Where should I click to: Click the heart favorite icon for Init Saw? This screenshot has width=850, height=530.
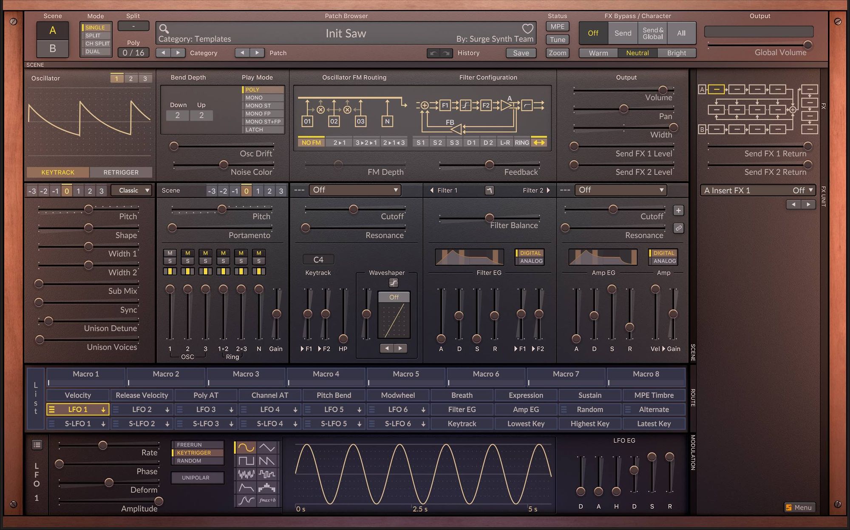527,29
